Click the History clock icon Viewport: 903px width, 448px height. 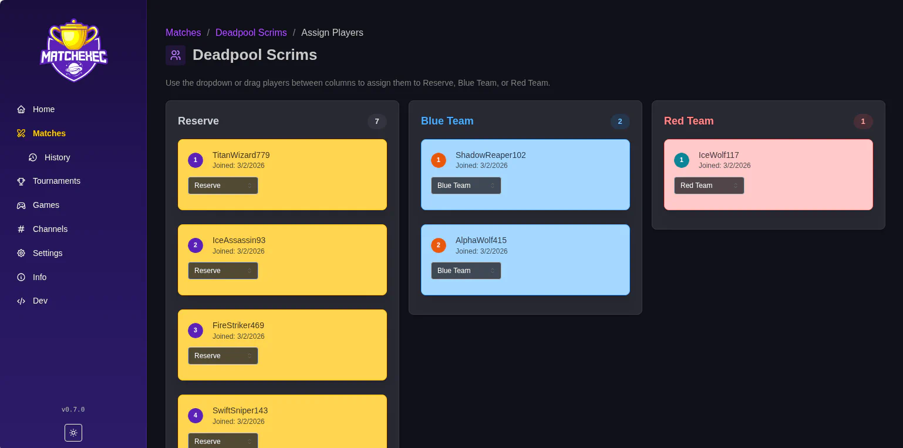33,157
